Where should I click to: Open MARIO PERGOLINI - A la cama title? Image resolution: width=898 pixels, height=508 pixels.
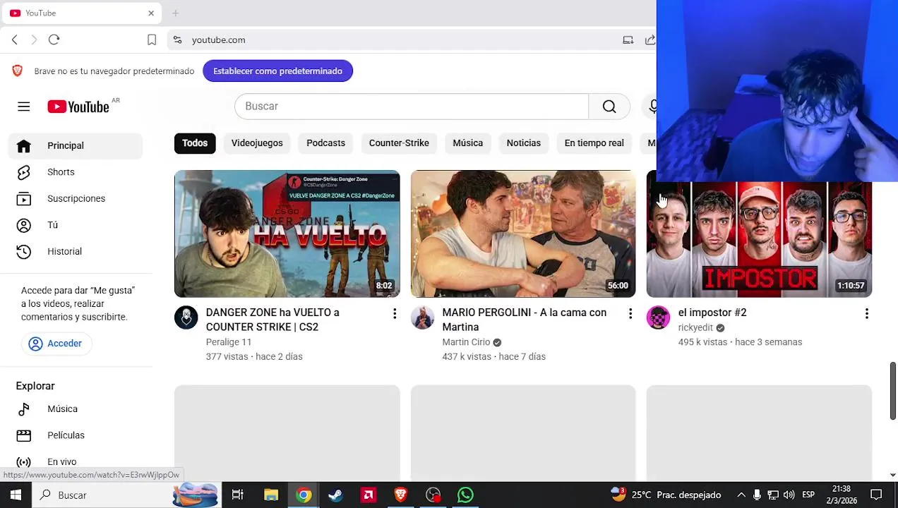point(524,320)
